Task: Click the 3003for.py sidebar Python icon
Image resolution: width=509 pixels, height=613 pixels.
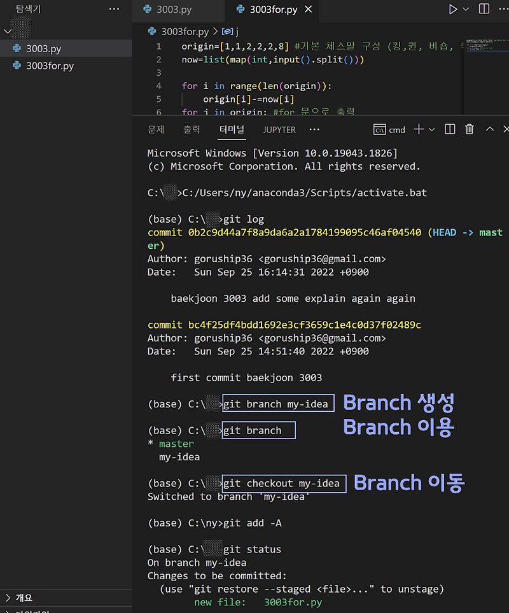Action: coord(17,66)
